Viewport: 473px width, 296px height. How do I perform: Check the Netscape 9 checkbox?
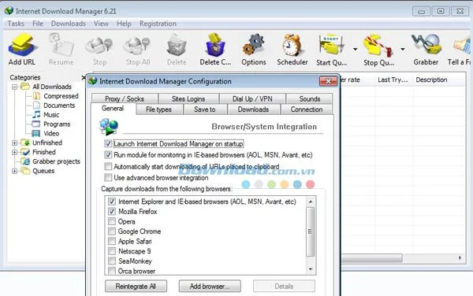pyautogui.click(x=112, y=251)
